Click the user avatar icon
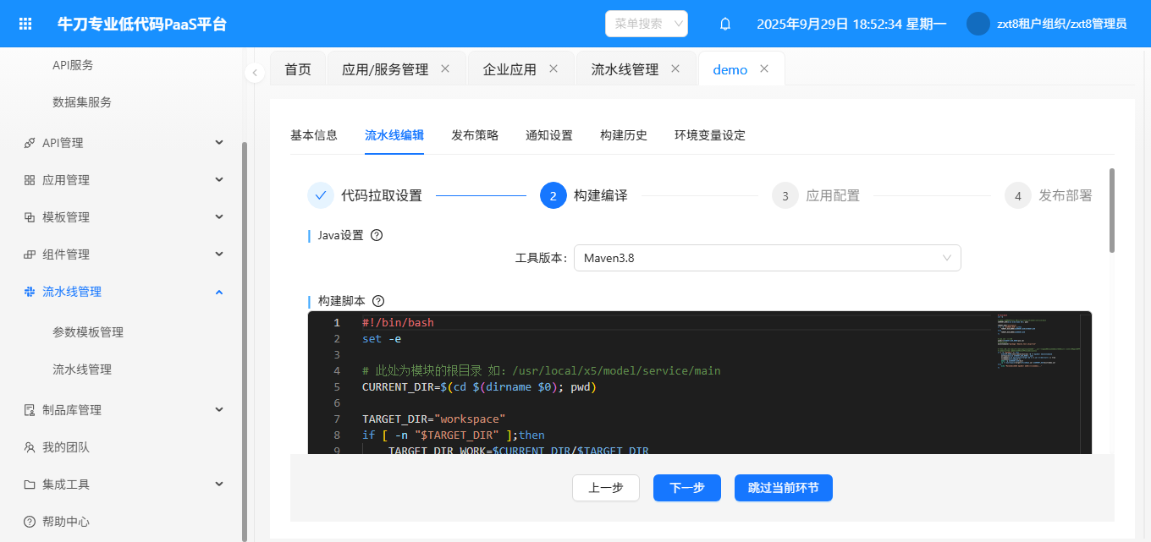This screenshot has height=542, width=1151. coord(978,24)
